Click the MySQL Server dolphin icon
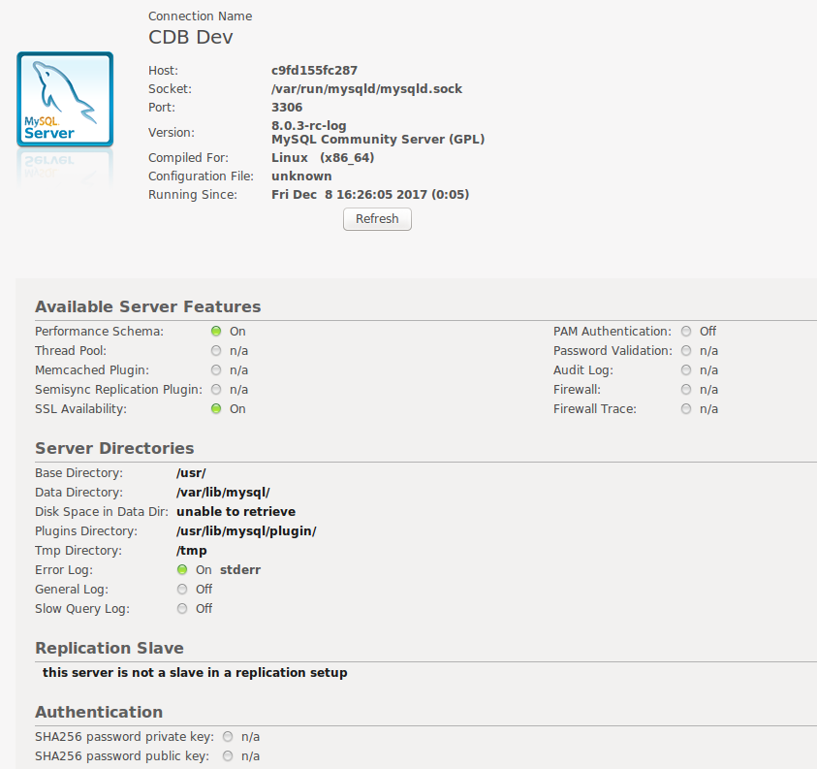 coord(65,99)
